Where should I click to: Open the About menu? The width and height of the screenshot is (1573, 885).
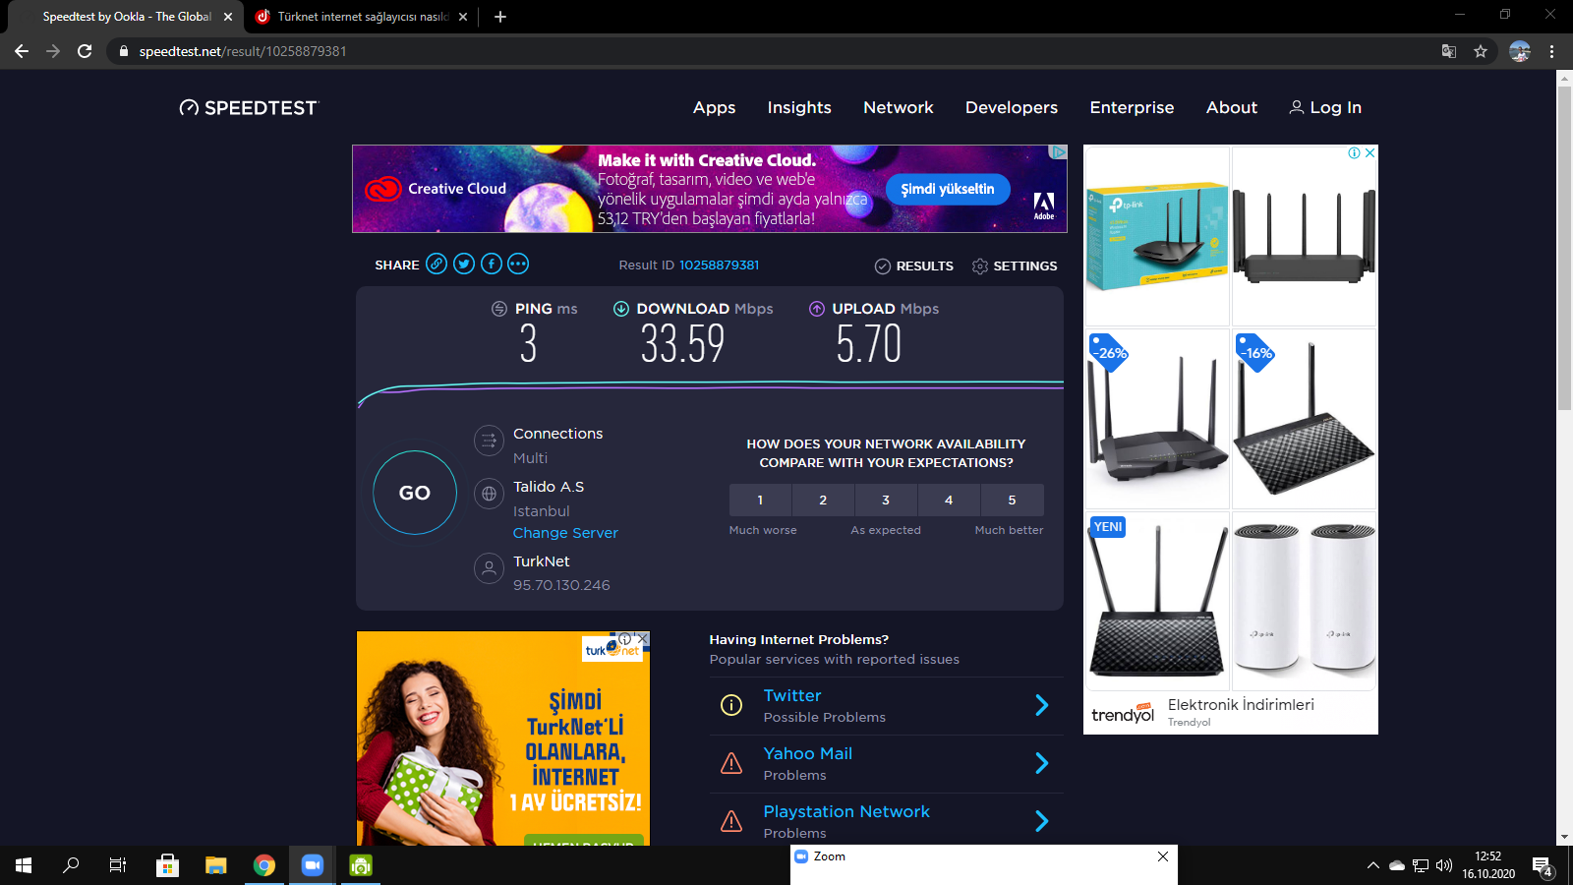1232,107
